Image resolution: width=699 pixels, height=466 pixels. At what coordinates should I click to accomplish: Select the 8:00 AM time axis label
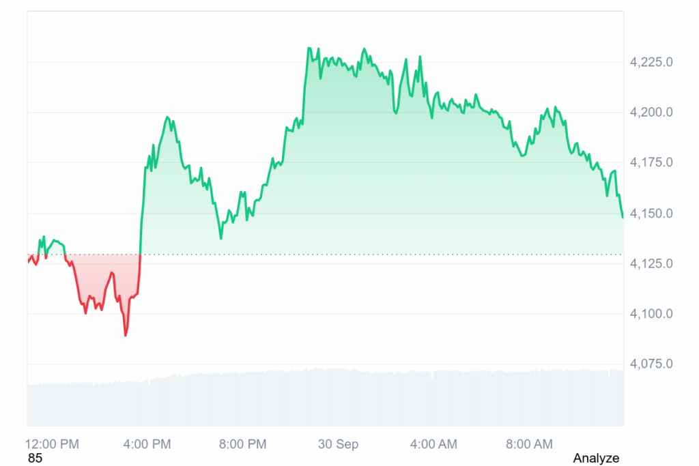pos(529,444)
